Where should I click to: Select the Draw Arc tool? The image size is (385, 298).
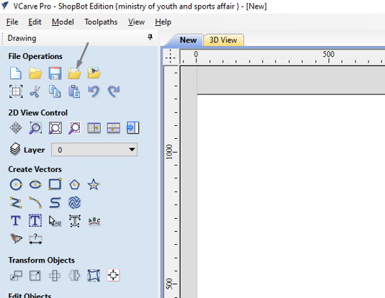[x=35, y=202]
